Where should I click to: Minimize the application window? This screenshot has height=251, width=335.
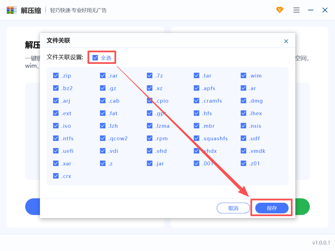click(311, 10)
